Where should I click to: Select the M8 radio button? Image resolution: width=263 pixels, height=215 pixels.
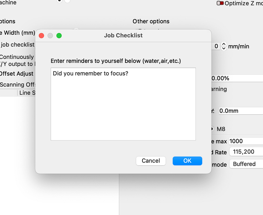(x=212, y=129)
